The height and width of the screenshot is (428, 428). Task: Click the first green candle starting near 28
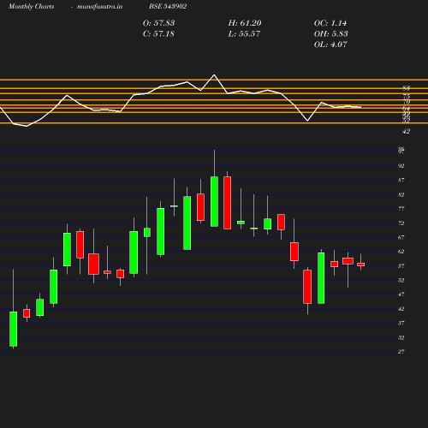13,329
